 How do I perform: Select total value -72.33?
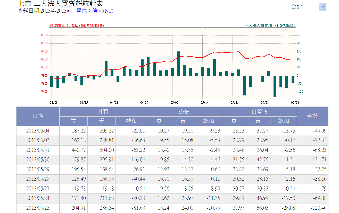(x=320, y=140)
